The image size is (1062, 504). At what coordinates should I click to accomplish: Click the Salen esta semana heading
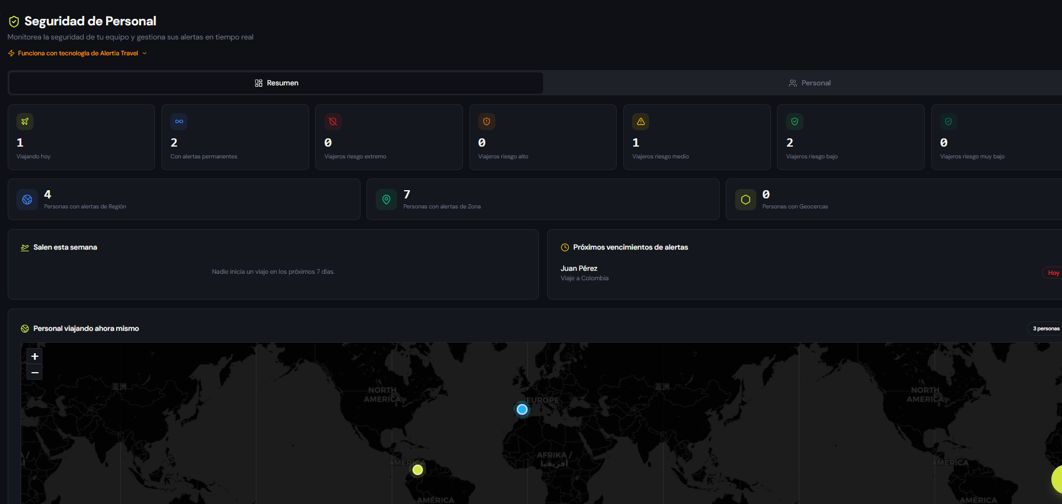[65, 247]
